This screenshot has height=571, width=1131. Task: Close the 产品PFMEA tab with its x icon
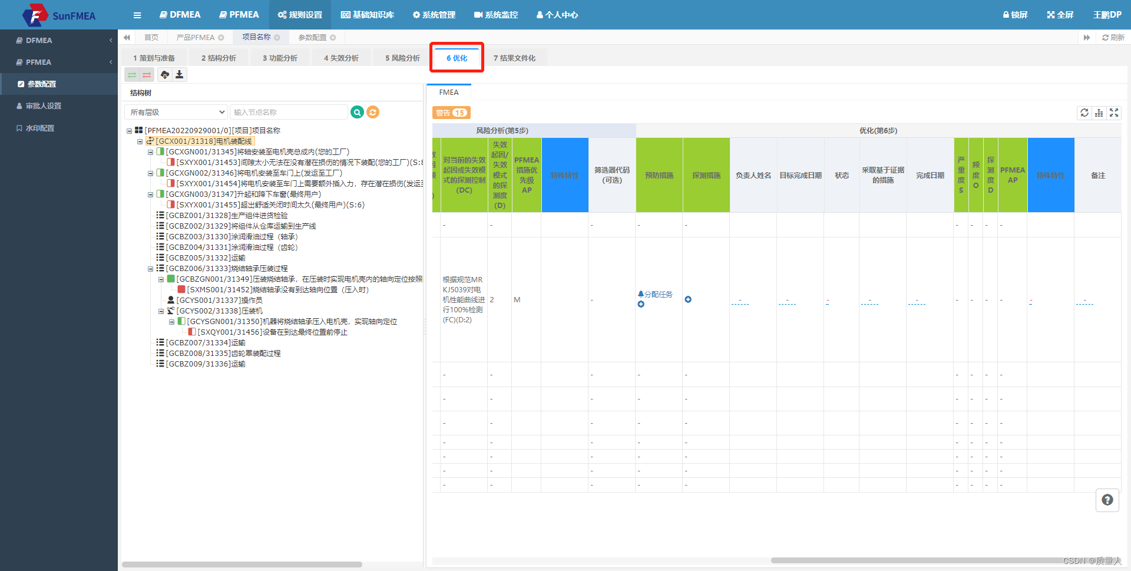click(x=221, y=38)
